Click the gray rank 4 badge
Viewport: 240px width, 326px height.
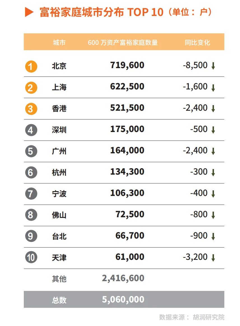pyautogui.click(x=31, y=130)
